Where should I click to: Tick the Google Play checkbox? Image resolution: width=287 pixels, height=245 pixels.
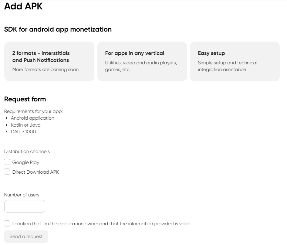pyautogui.click(x=7, y=162)
